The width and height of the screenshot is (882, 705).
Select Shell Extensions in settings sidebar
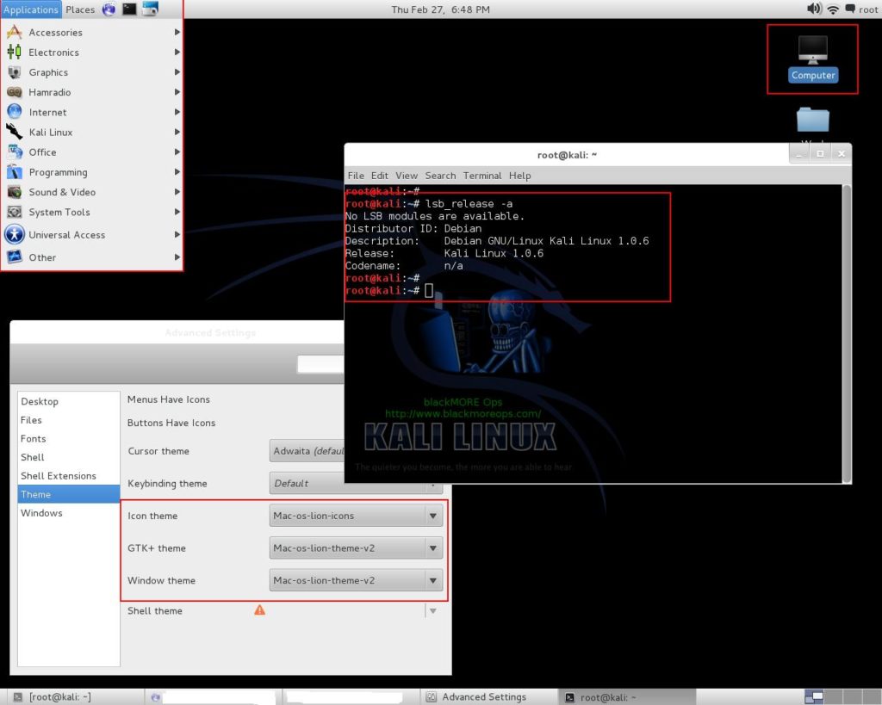(x=69, y=476)
